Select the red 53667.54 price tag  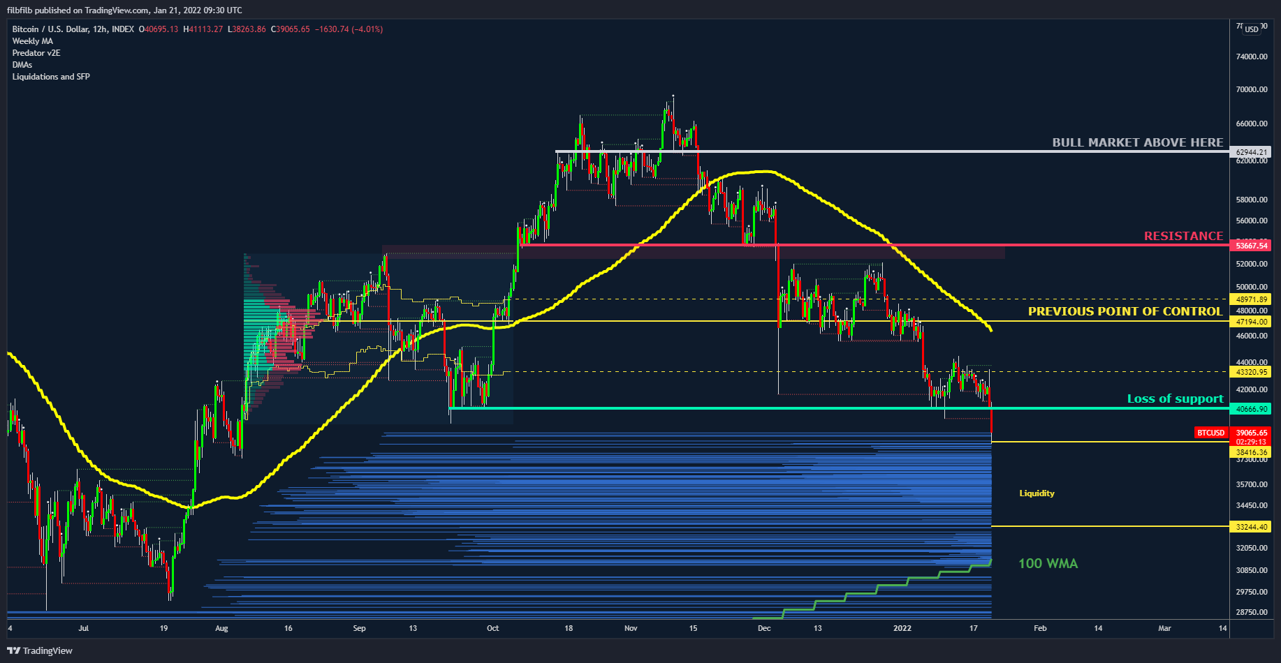1251,246
